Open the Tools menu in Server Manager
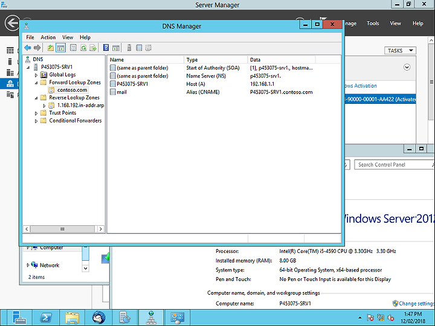The height and width of the screenshot is (326, 435). (x=373, y=24)
